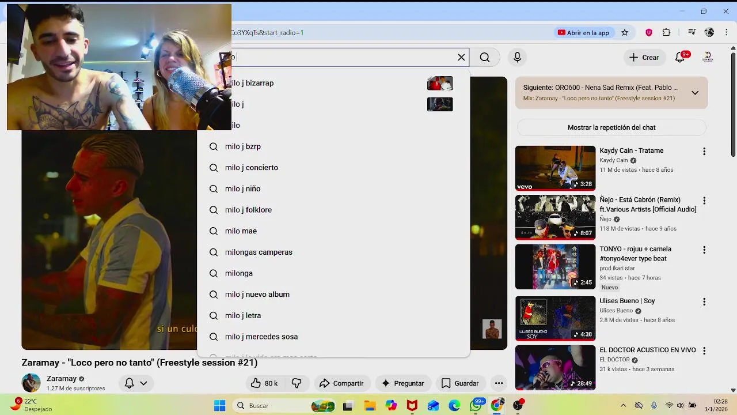
Task: Open Ñejo - Está Cabrón Remix thumbnail
Action: [555, 217]
